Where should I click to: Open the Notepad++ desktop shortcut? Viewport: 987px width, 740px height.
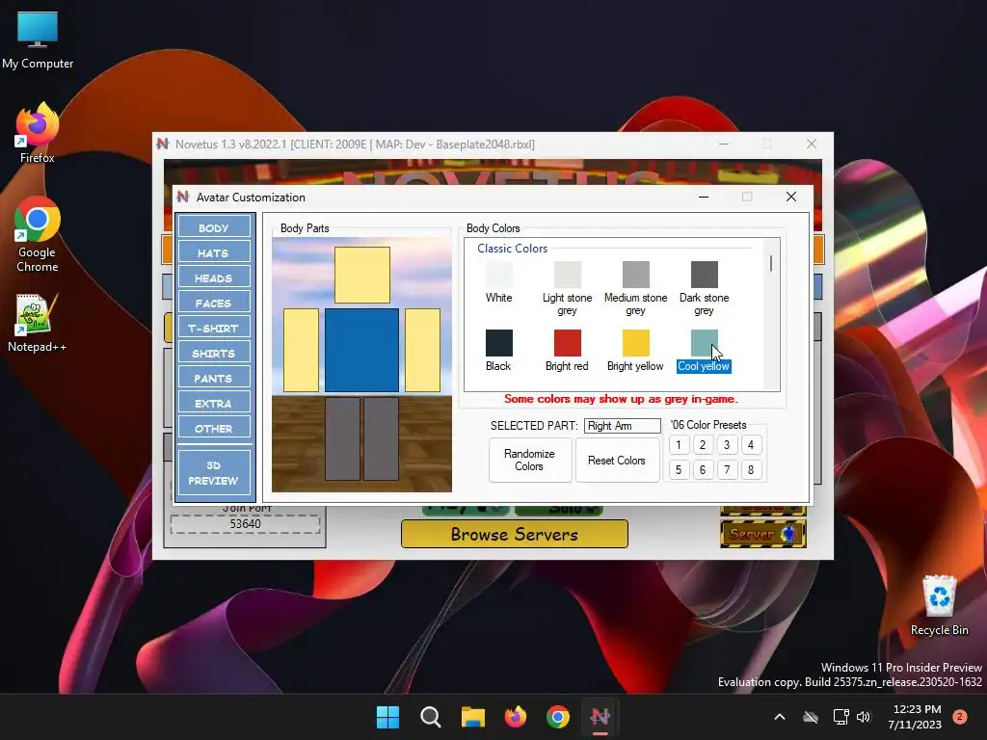(x=38, y=323)
